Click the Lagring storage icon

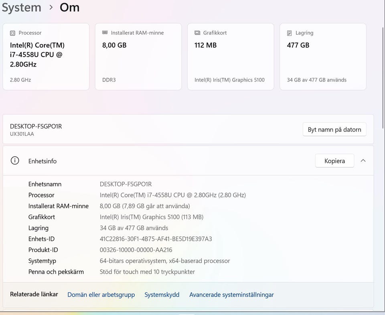(x=290, y=33)
